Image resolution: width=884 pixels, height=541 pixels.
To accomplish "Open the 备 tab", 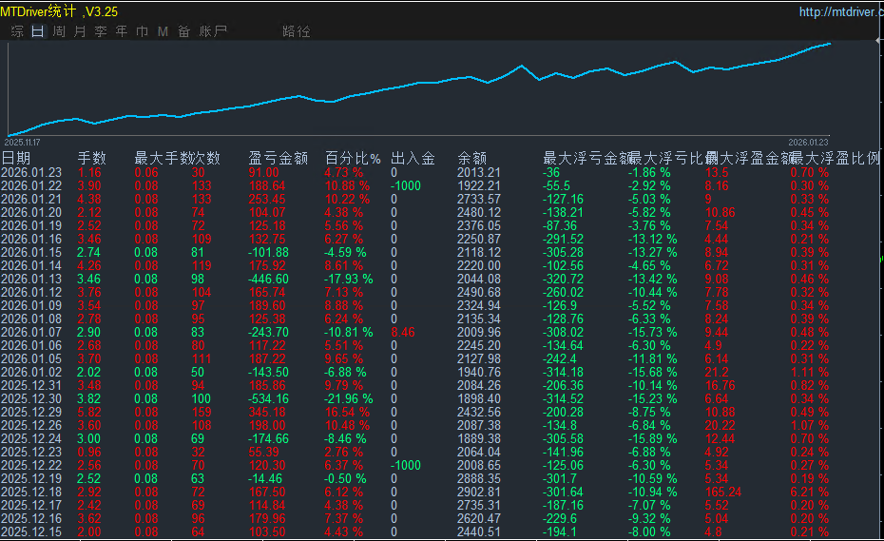I will click(183, 31).
